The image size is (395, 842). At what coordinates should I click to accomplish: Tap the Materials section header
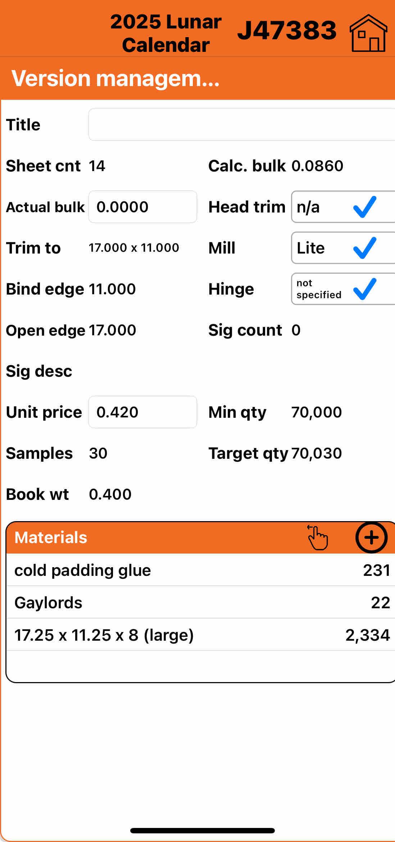pos(144,537)
